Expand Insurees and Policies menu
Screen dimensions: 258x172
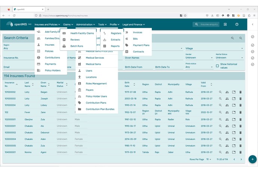[x=47, y=25]
